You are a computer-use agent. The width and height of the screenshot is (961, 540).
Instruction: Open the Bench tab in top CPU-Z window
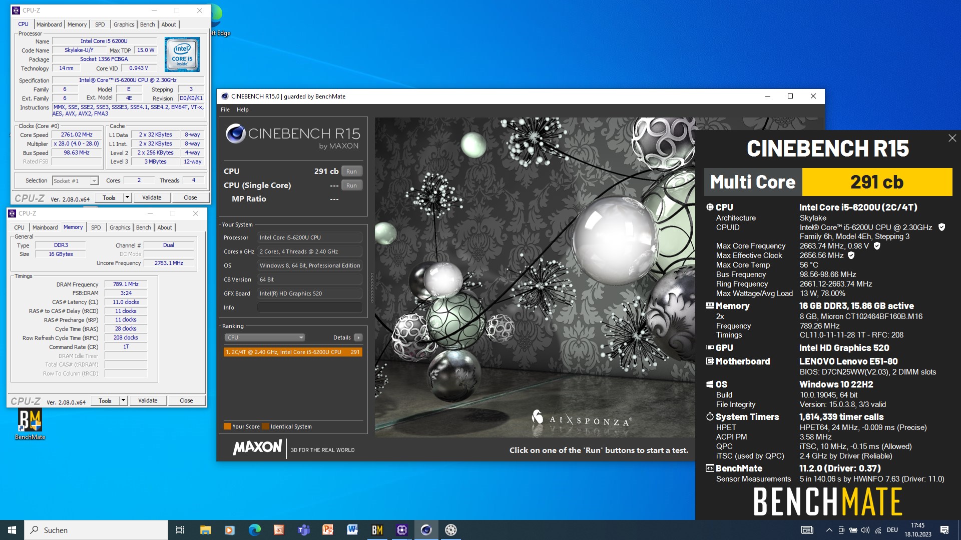(148, 24)
